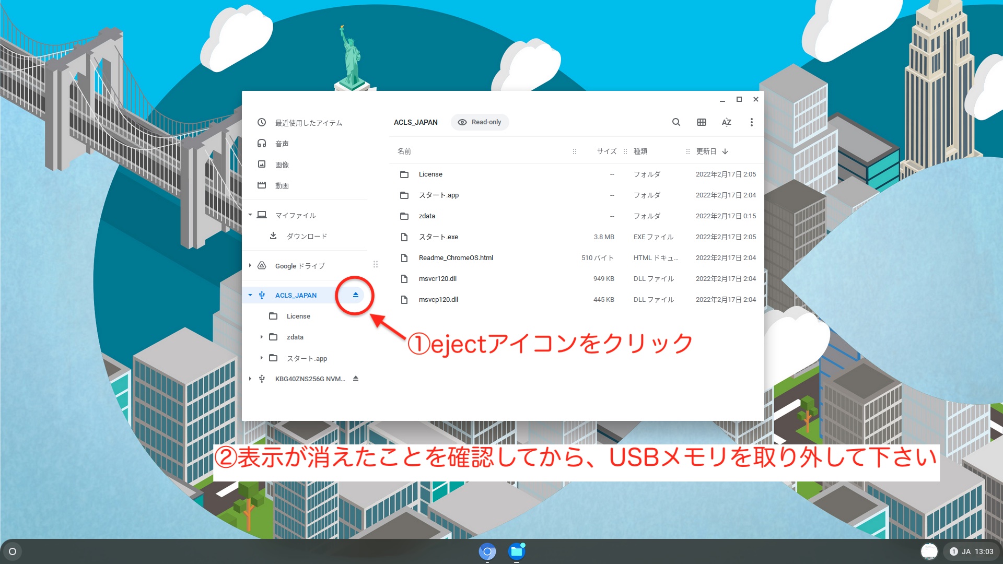This screenshot has width=1003, height=564.
Task: Select msvcr120.dll file
Action: pos(576,279)
